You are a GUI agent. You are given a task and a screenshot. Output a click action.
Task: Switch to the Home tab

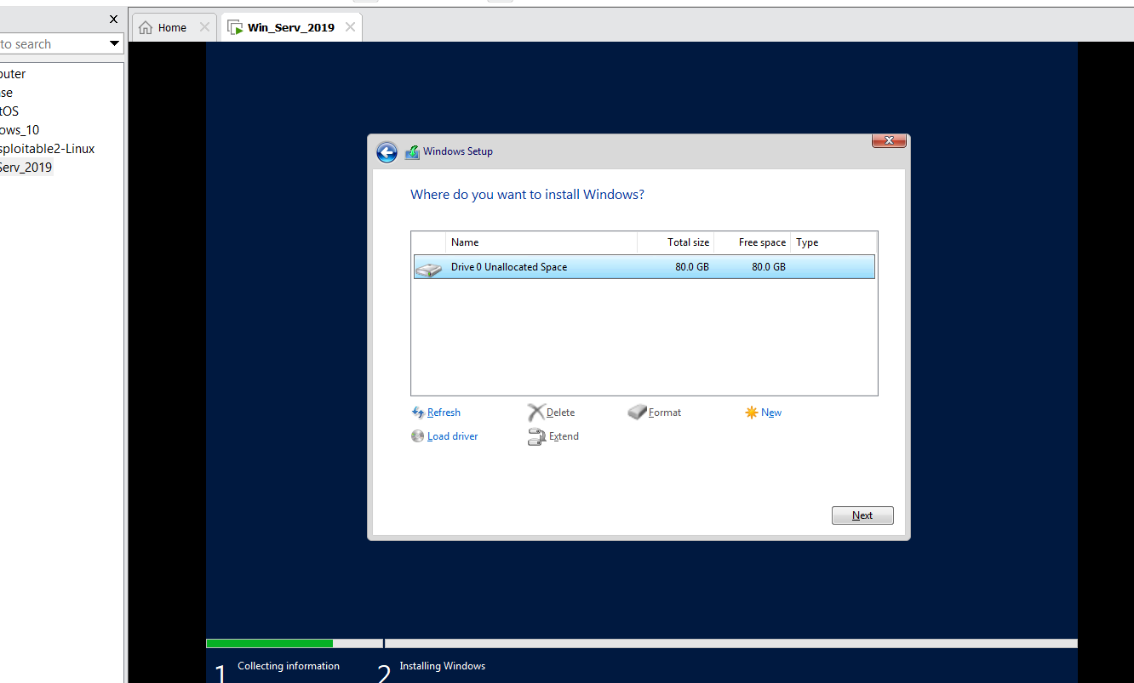point(173,27)
